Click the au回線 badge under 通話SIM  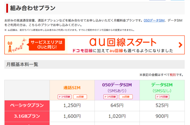click(x=80, y=97)
